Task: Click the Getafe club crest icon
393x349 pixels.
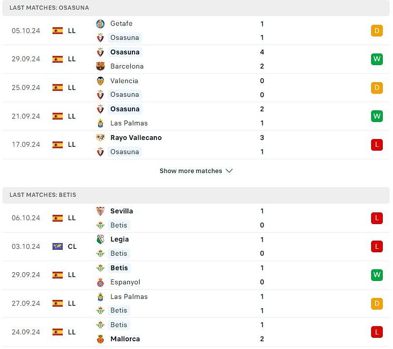Action: coord(100,23)
